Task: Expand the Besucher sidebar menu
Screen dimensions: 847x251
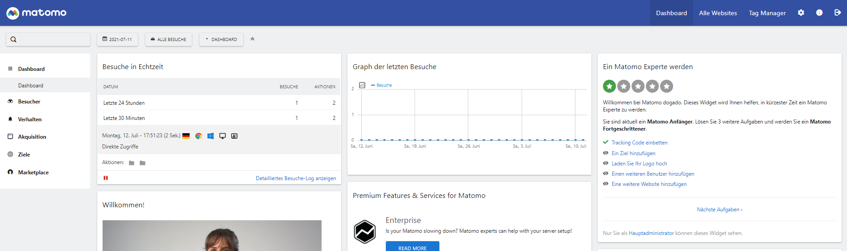Action: 29,102
